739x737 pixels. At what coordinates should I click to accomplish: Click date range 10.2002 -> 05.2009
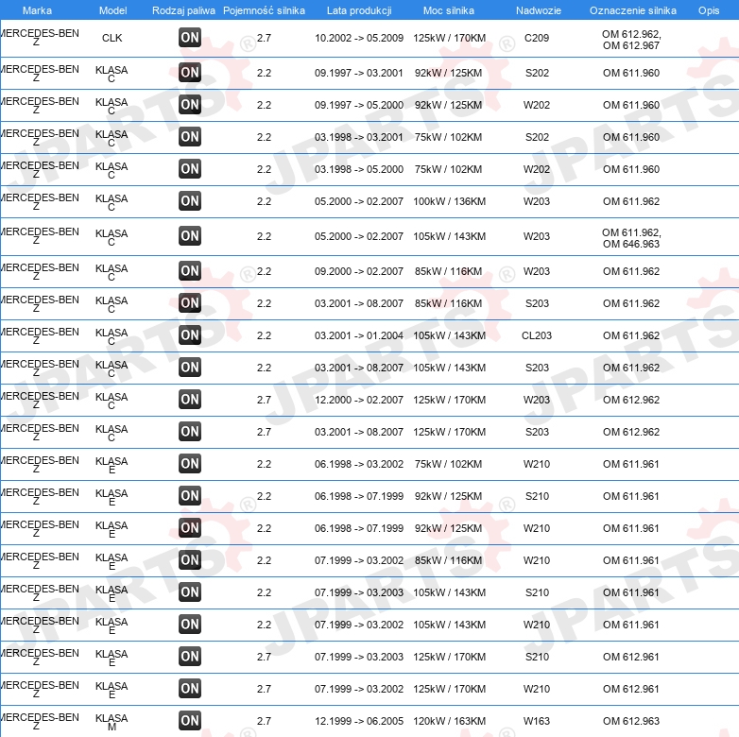pos(359,38)
